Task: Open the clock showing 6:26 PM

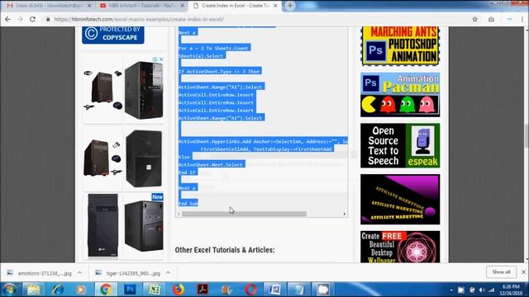Action: click(x=511, y=290)
